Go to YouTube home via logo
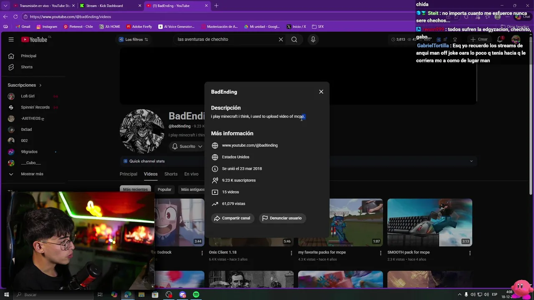Image resolution: width=534 pixels, height=300 pixels. pos(34,39)
